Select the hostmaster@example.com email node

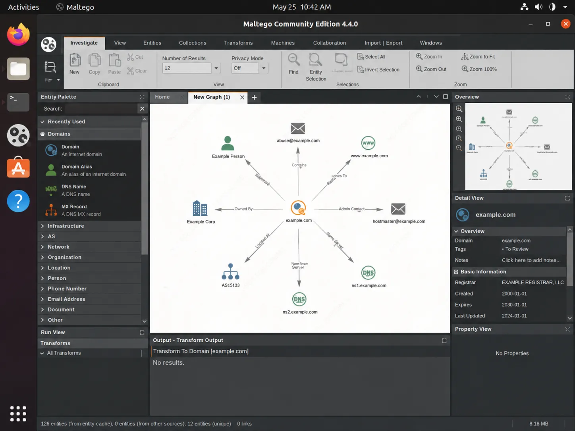398,209
